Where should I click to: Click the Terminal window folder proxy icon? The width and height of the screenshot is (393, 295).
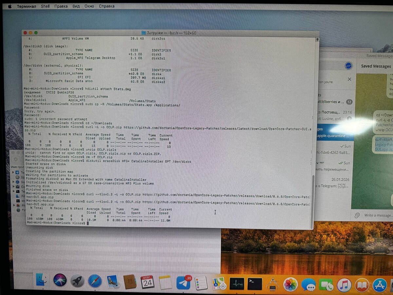143,33
